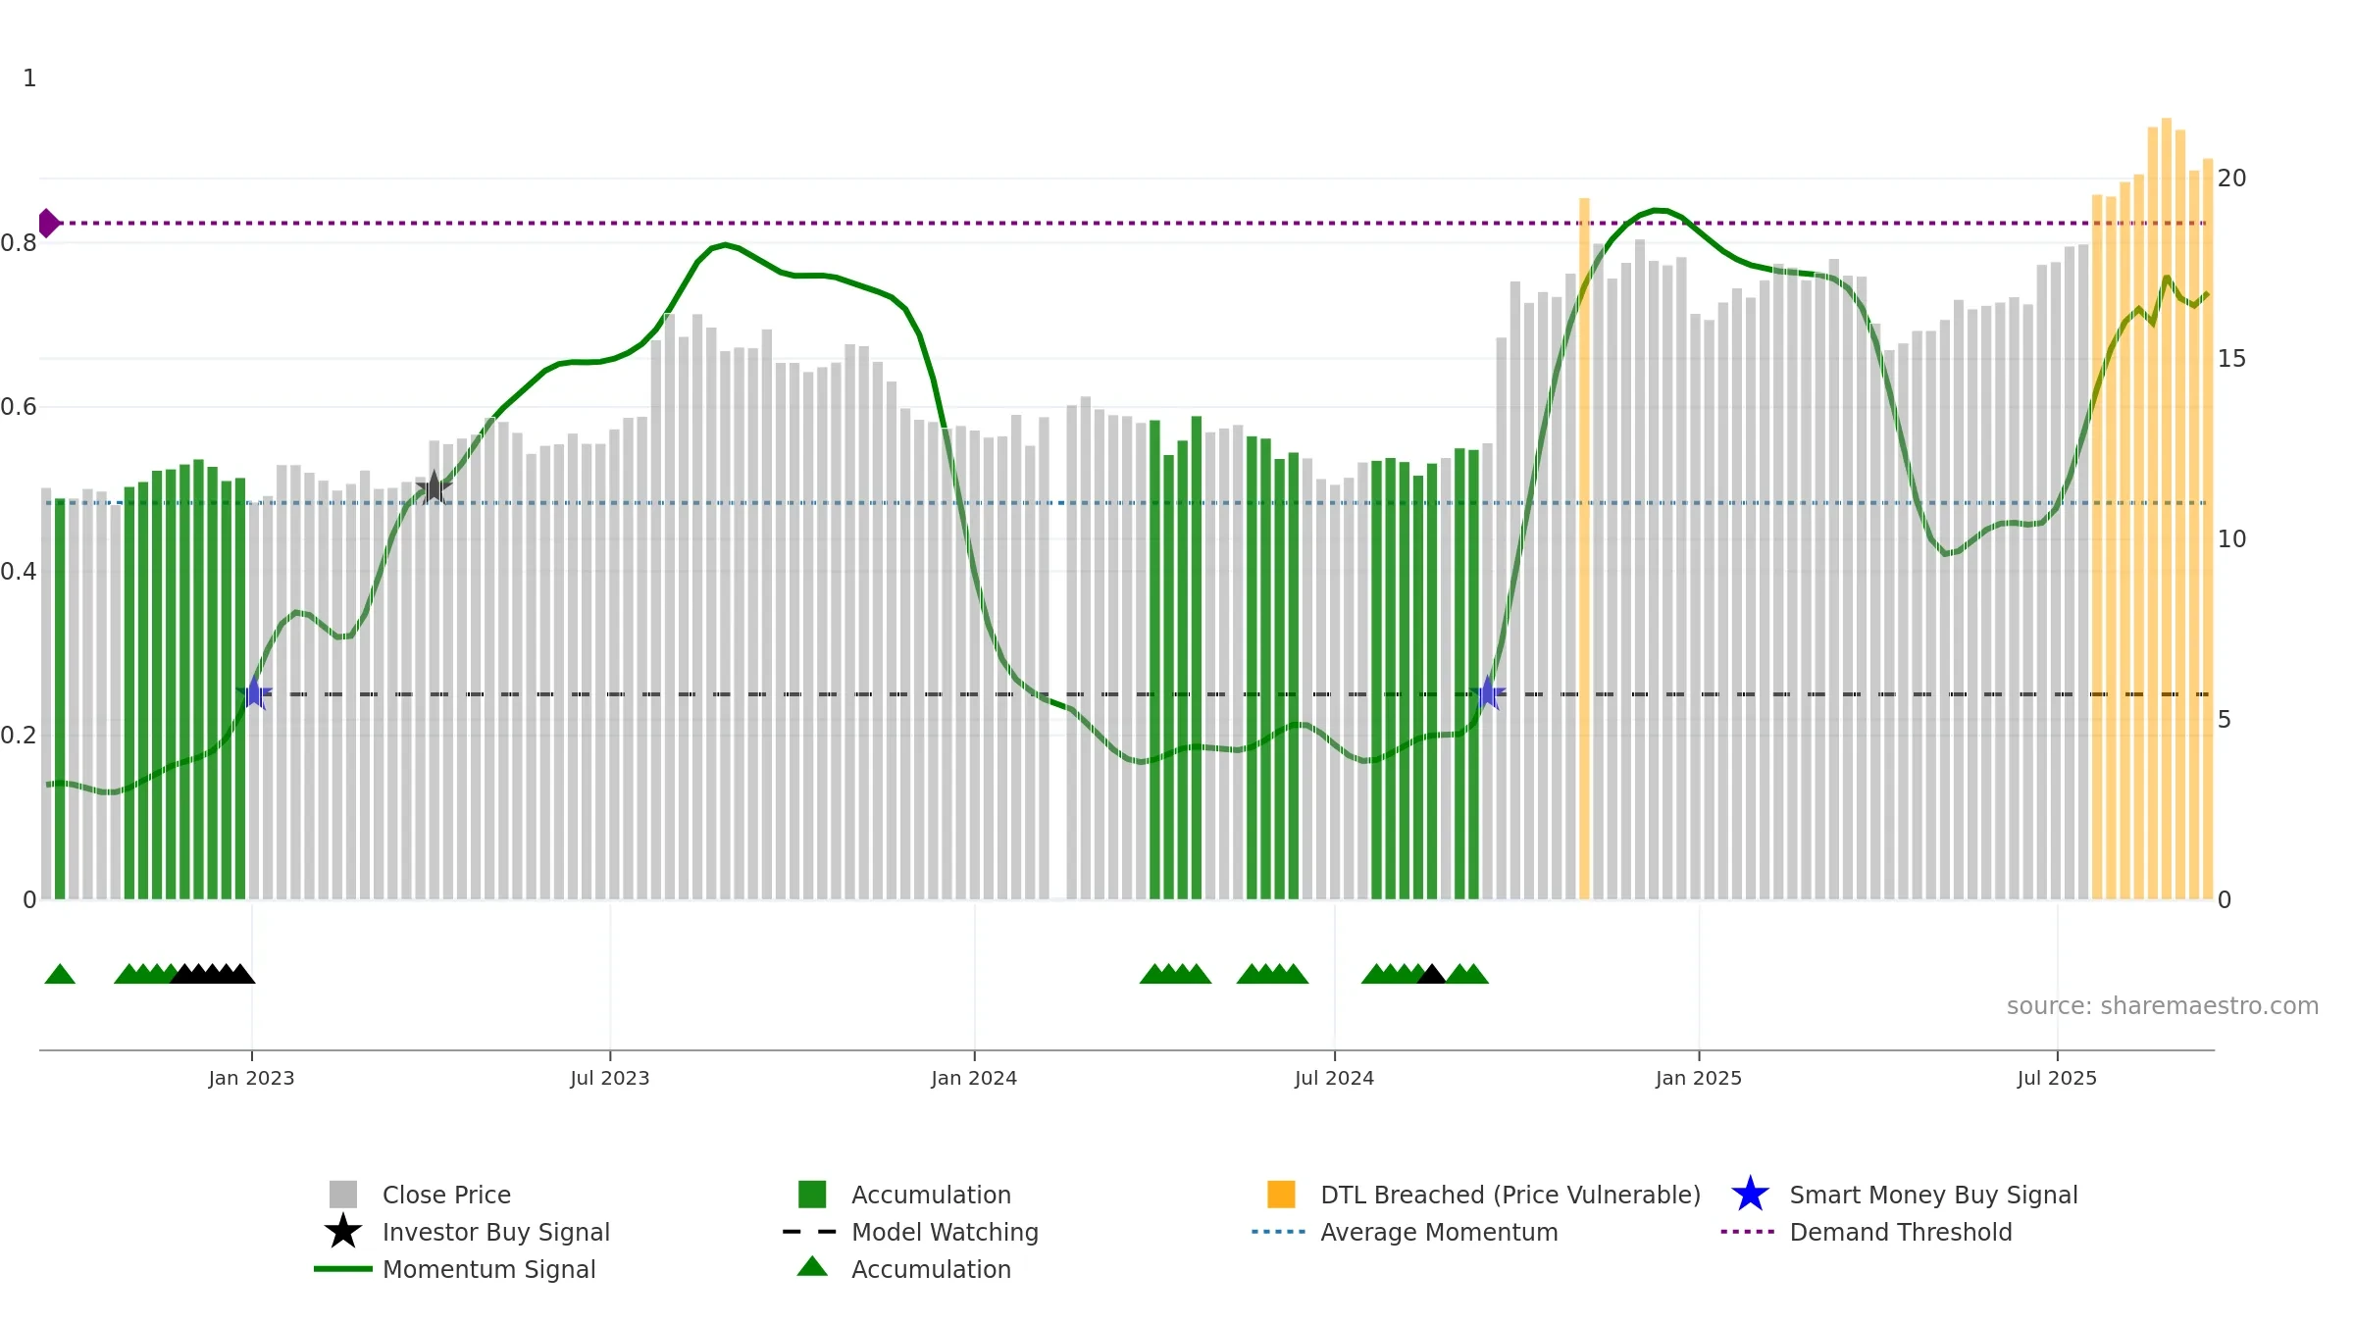Viewport: 2354px width, 1324px height.
Task: Click the Jan 2024 axis label
Action: click(x=974, y=1078)
